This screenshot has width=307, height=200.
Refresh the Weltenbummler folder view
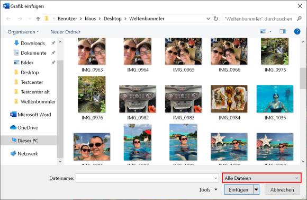click(216, 19)
